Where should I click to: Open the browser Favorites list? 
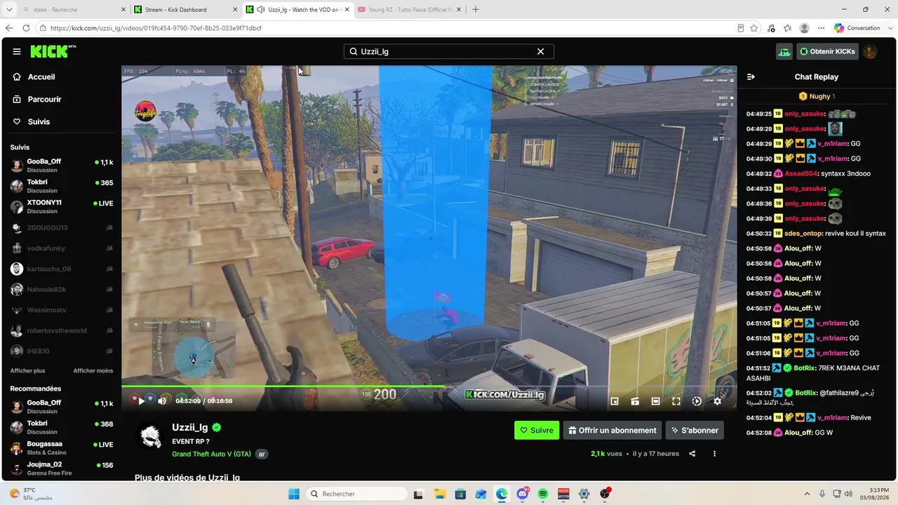[787, 28]
